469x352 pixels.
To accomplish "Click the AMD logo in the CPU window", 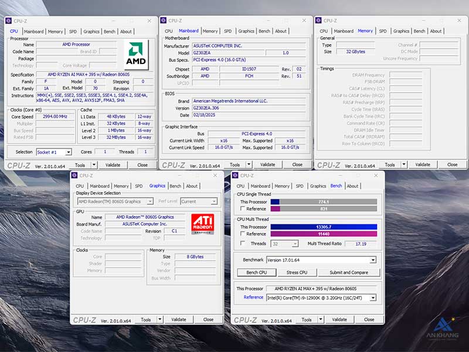I will click(137, 54).
